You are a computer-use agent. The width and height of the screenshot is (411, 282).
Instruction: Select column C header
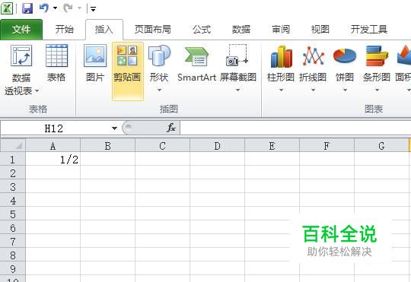[162, 146]
